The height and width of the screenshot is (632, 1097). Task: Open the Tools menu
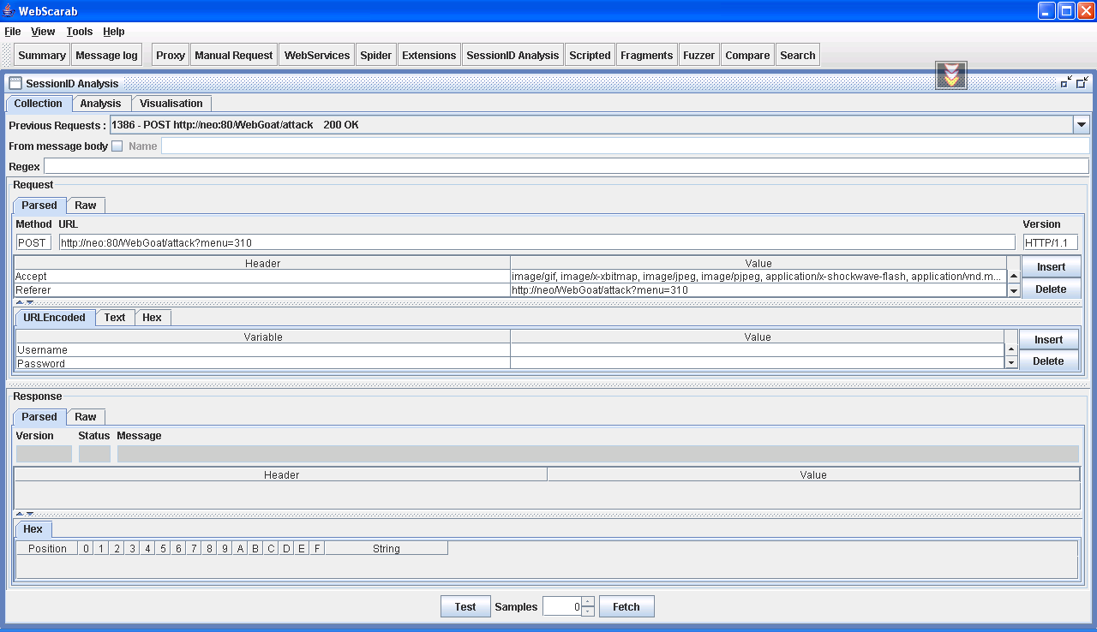(79, 32)
